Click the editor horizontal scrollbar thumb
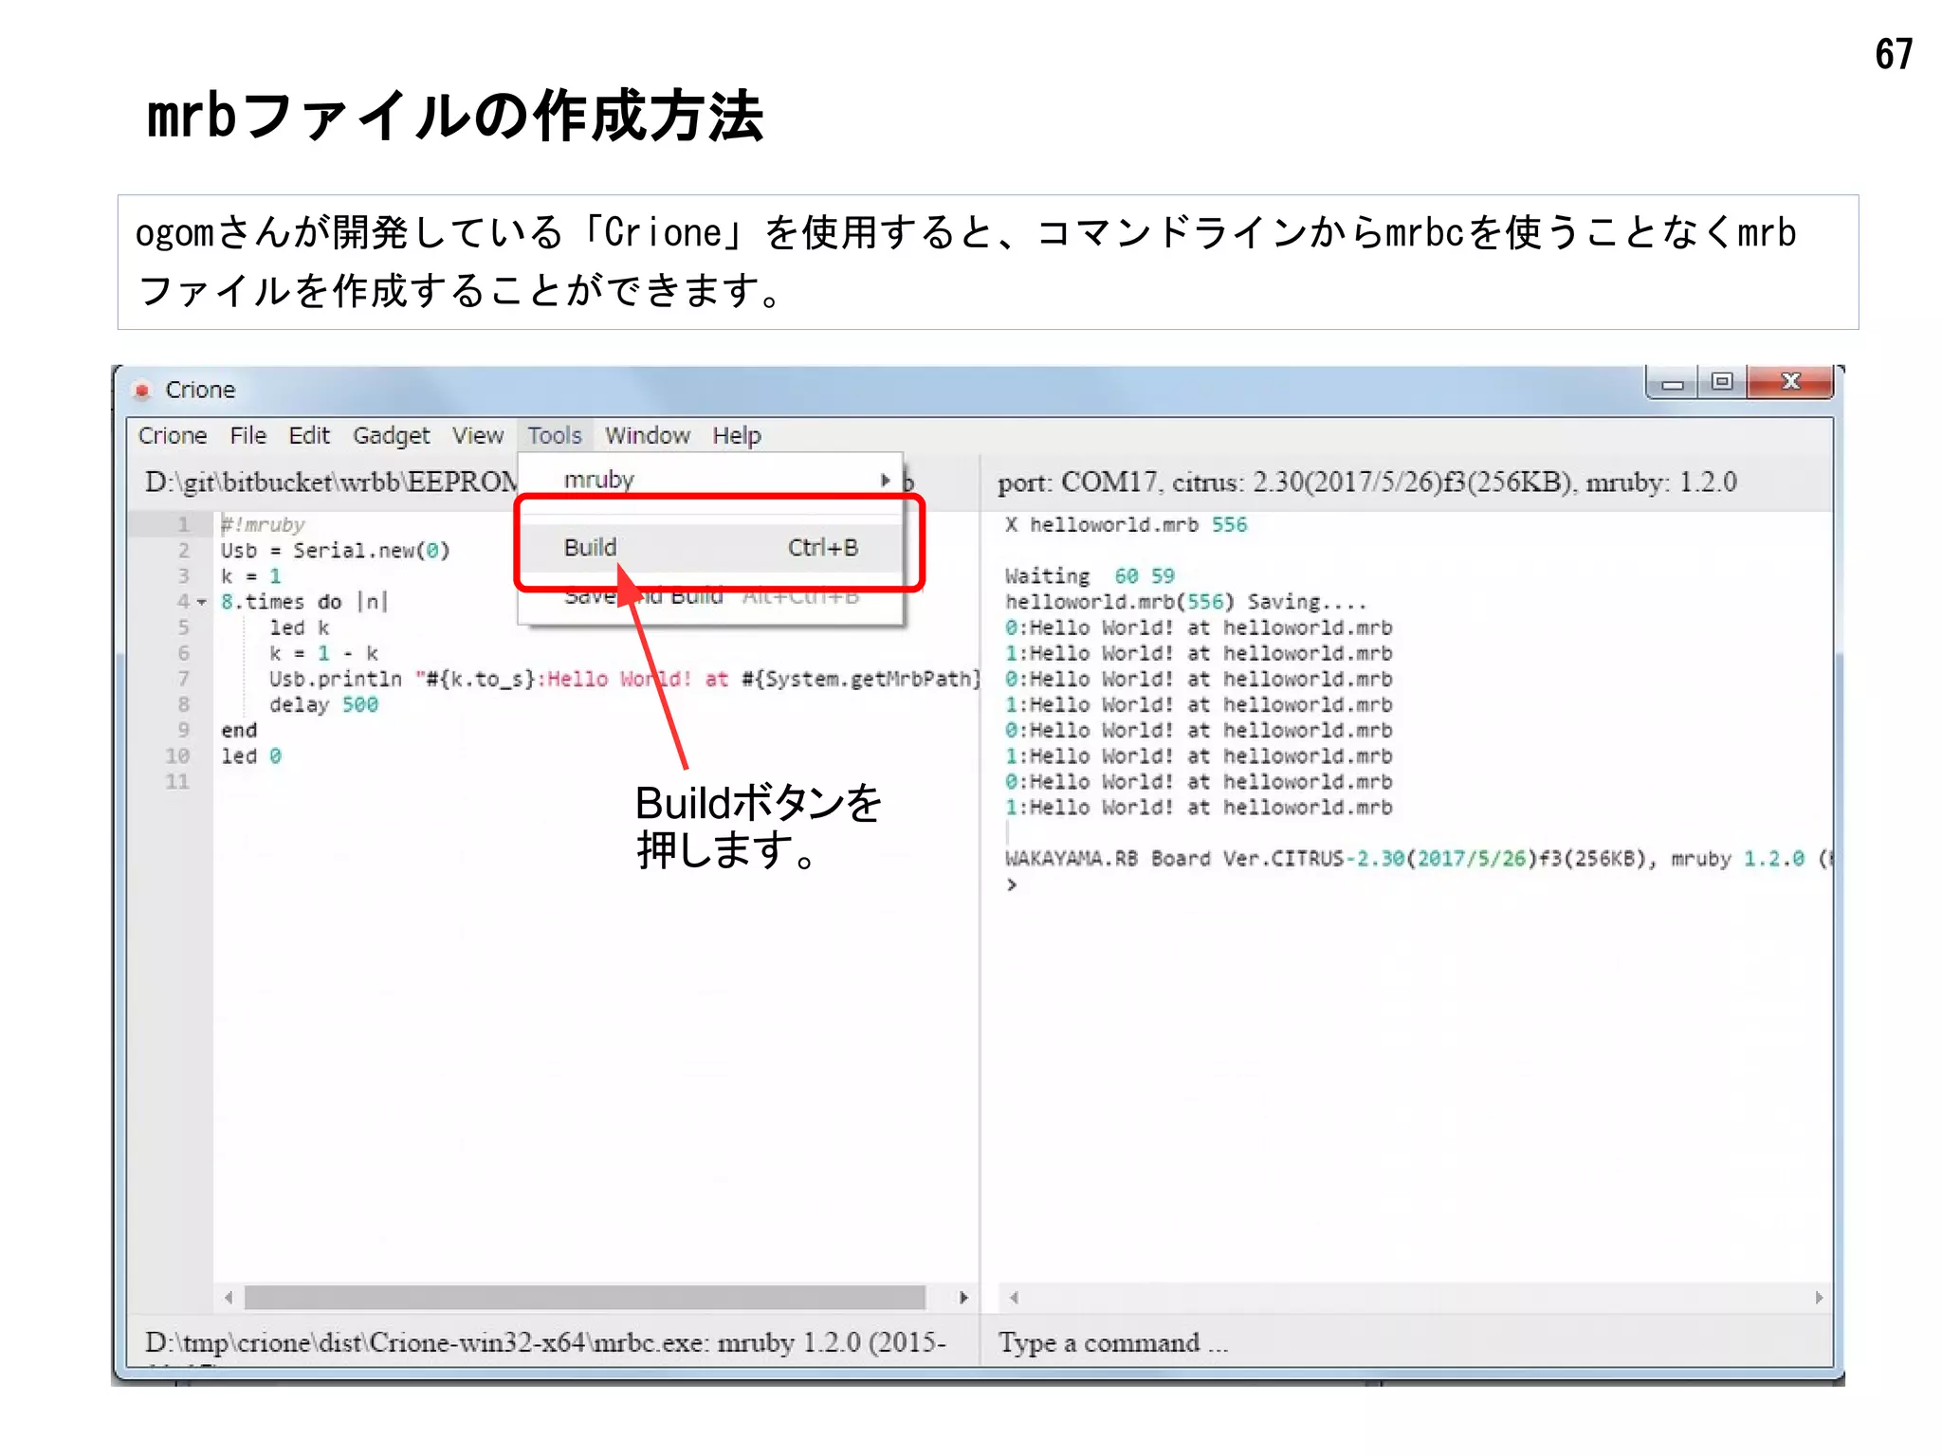This screenshot has width=1942, height=1456. click(585, 1297)
